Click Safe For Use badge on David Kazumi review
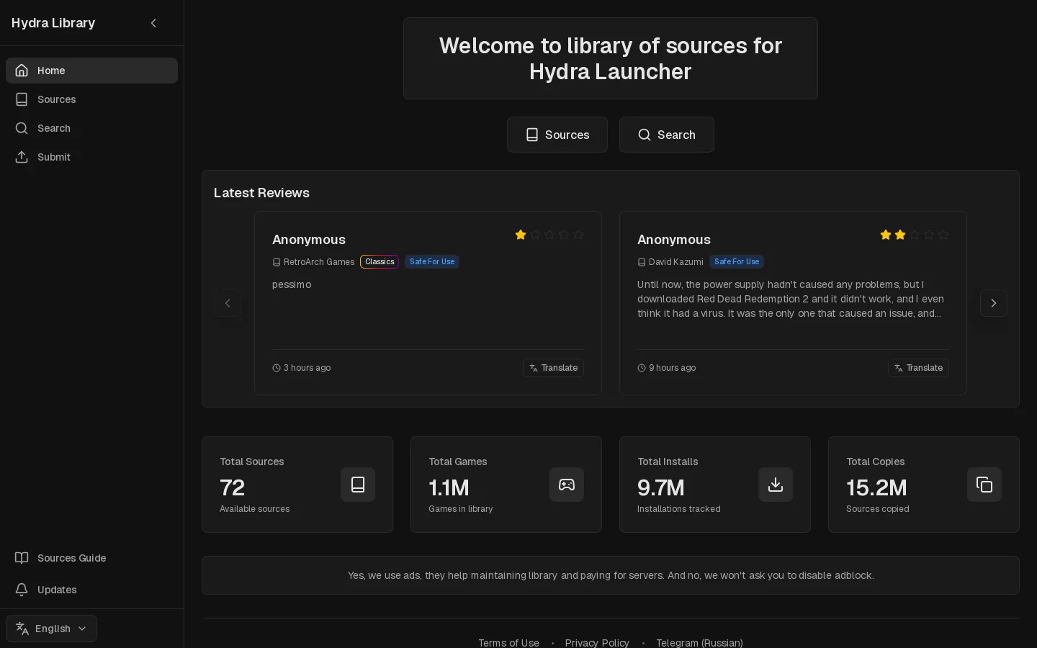The height and width of the screenshot is (648, 1037). [x=737, y=262]
